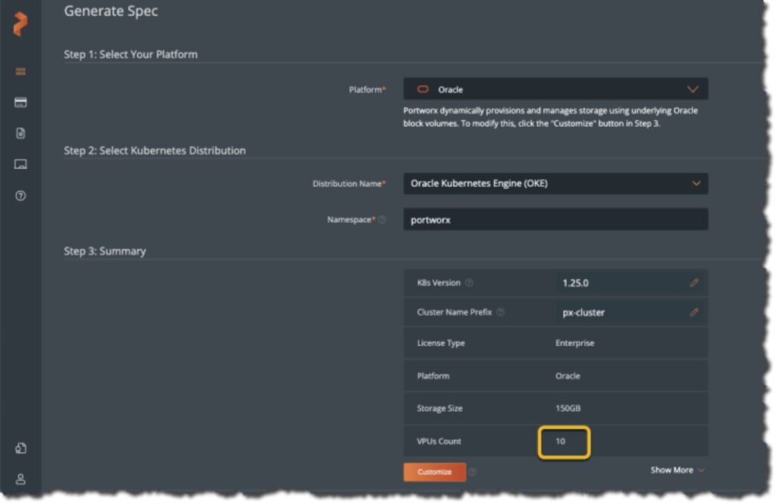Click the help tooltip beside Namespace

click(383, 219)
